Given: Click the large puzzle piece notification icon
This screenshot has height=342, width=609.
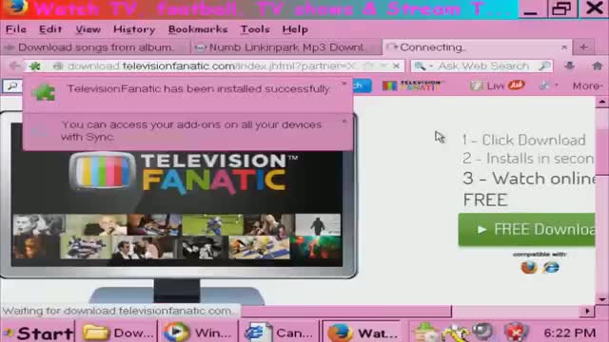Looking at the screenshot, I should pyautogui.click(x=44, y=92).
